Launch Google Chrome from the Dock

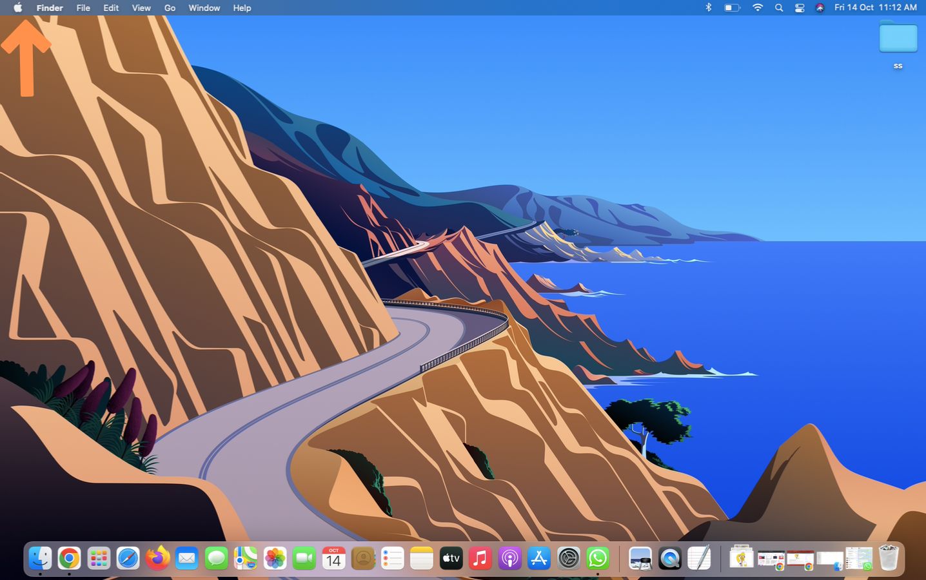pyautogui.click(x=69, y=558)
